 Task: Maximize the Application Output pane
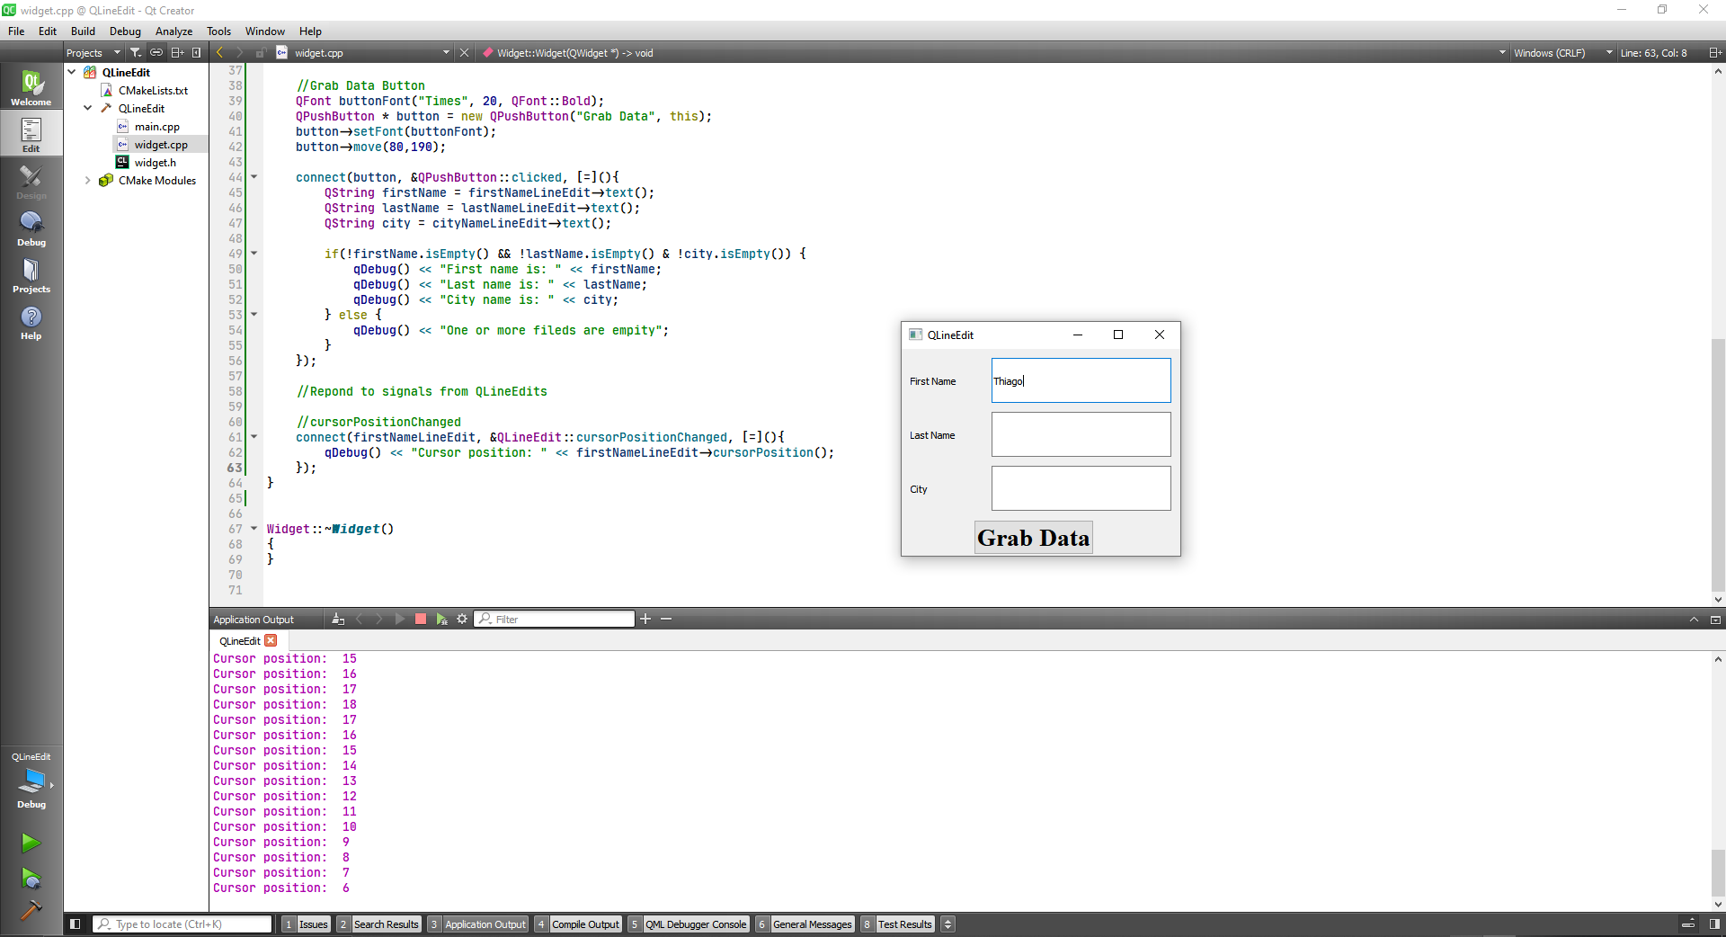coord(1694,620)
